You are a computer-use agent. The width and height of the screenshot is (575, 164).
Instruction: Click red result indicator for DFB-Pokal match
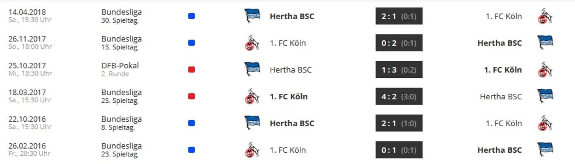coord(191,69)
